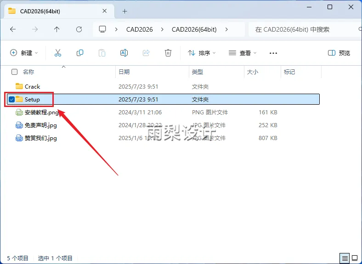Expand chevron after CAD2026(64bit) breadcrumb
362x264 pixels.
226,29
